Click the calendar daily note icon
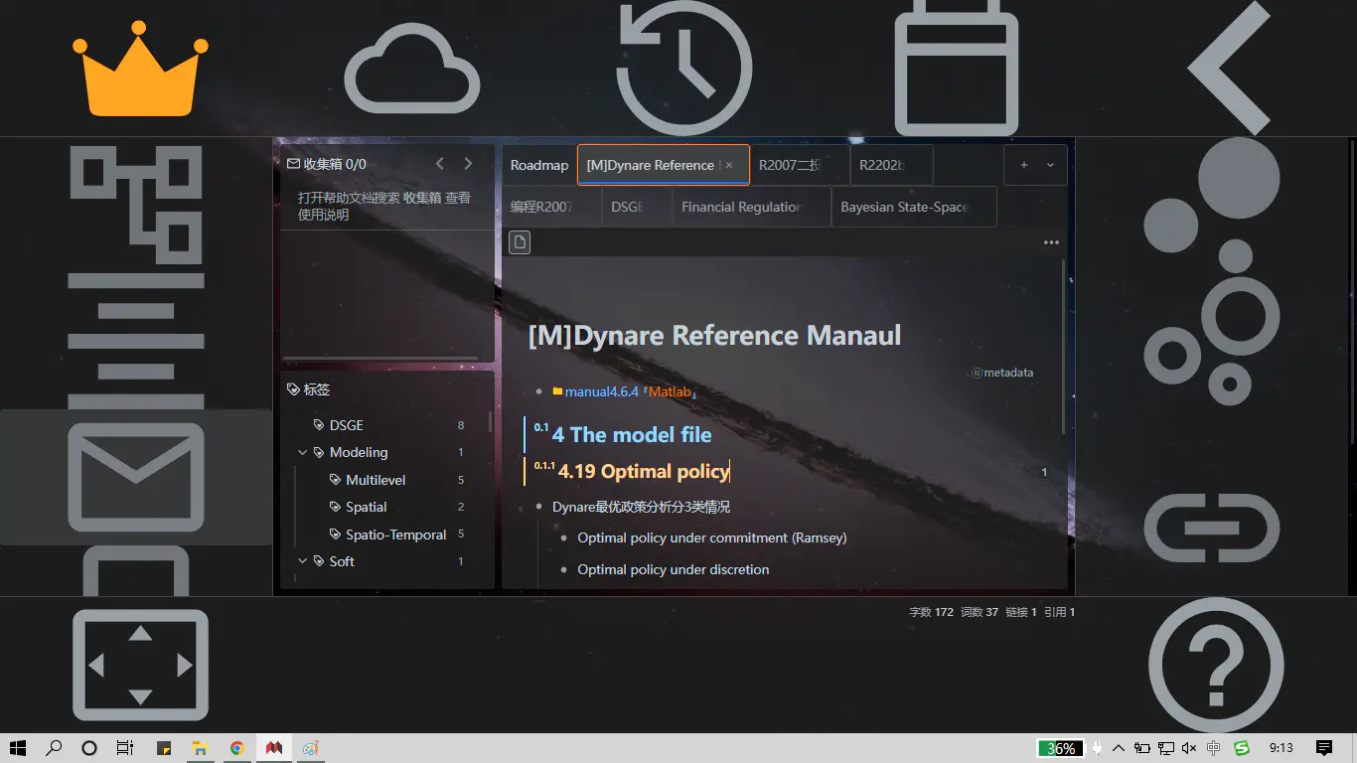 956,70
